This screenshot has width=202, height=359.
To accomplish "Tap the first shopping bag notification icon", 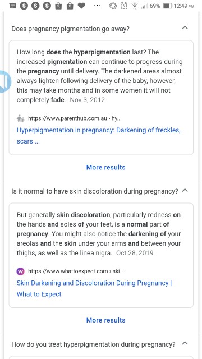I will pyautogui.click(x=58, y=6).
